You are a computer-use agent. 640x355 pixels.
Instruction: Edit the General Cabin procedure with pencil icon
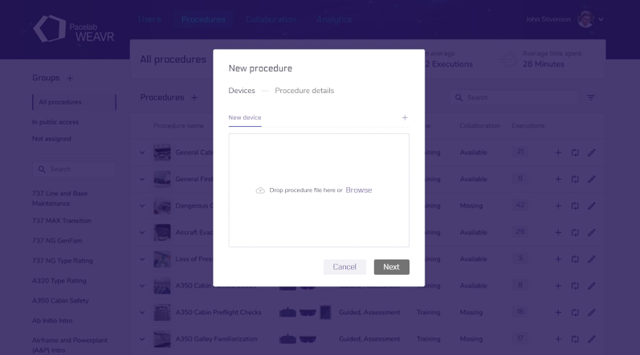tap(592, 153)
